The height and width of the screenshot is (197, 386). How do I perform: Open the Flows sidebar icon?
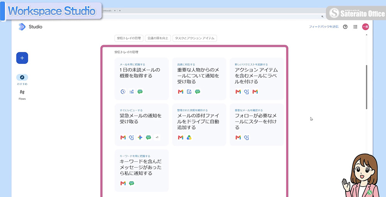point(22,92)
